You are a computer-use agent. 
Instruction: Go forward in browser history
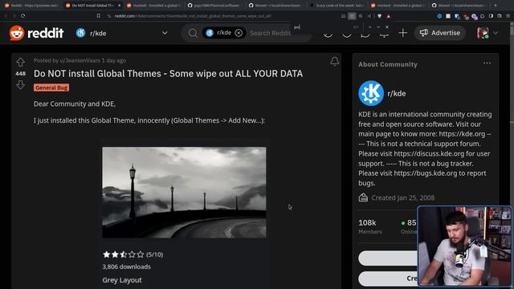(14, 16)
